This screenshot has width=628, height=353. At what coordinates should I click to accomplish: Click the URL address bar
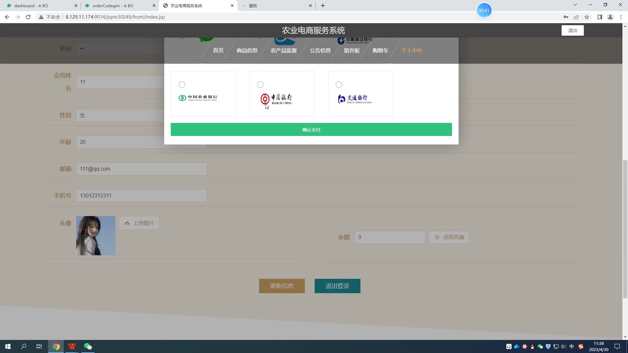click(x=294, y=17)
